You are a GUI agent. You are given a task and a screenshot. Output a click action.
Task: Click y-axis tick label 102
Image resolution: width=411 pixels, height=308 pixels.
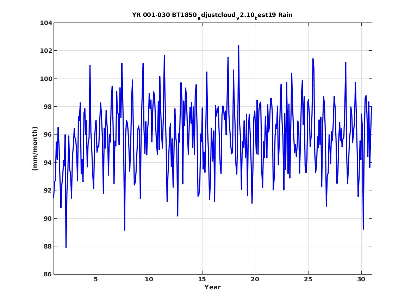[x=46, y=51]
